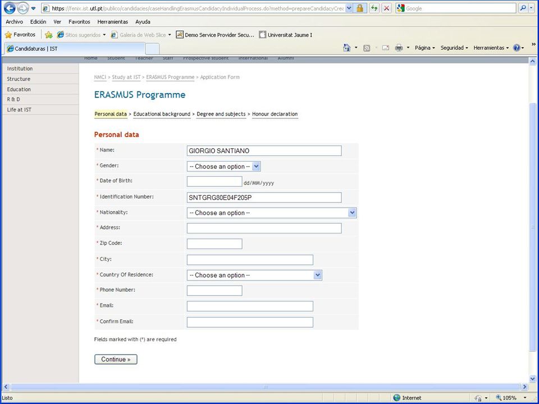Click the red Stop loading X icon

click(x=386, y=8)
